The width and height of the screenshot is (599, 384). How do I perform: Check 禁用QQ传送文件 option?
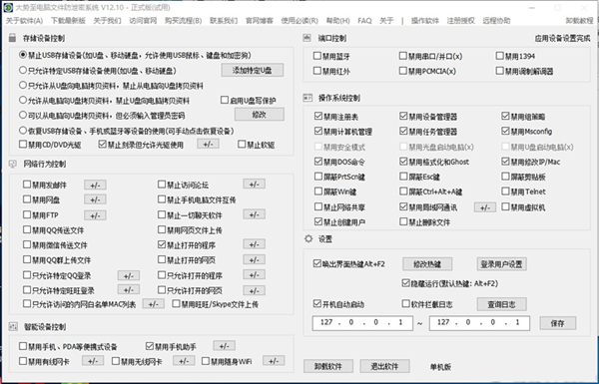pos(27,229)
